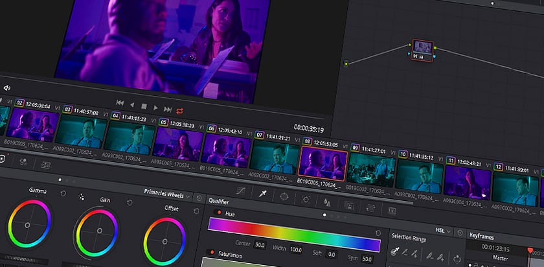Select clip 02 thumbnail at 12:05:08:04
Image resolution: width=544 pixels, height=267 pixels.
(x=32, y=124)
